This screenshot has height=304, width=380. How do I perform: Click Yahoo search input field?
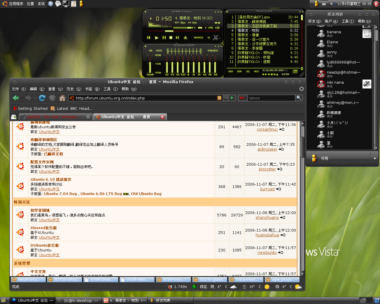271,98
